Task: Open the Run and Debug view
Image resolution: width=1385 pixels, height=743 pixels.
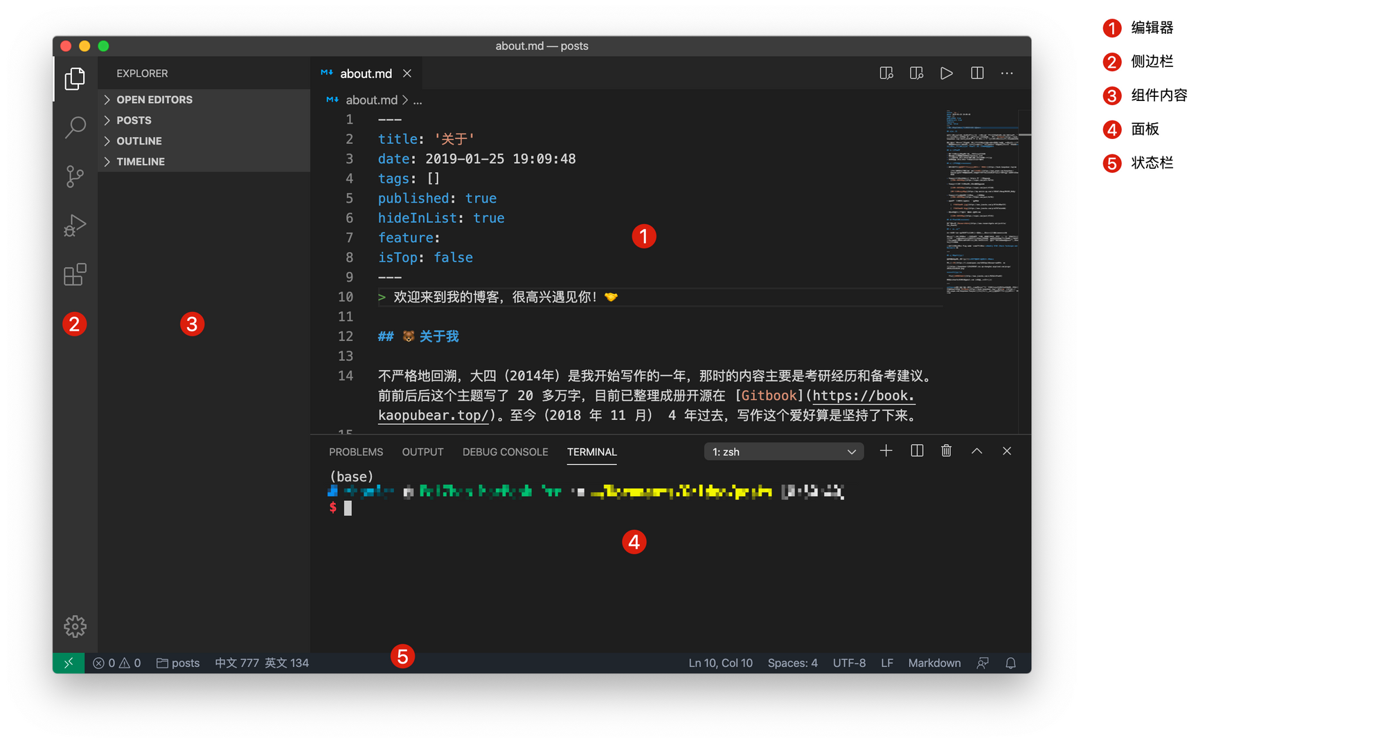Action: point(75,226)
